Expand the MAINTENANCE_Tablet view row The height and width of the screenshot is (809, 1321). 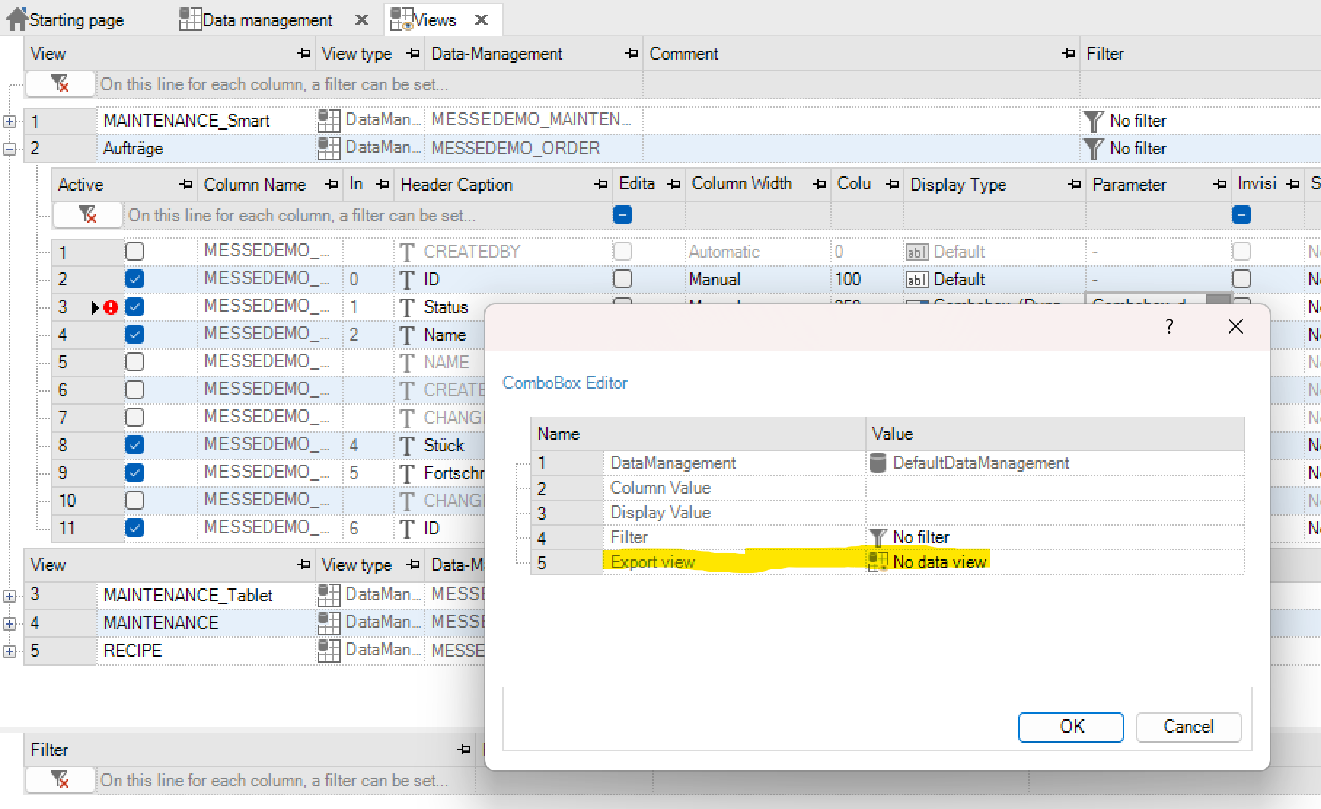point(9,596)
